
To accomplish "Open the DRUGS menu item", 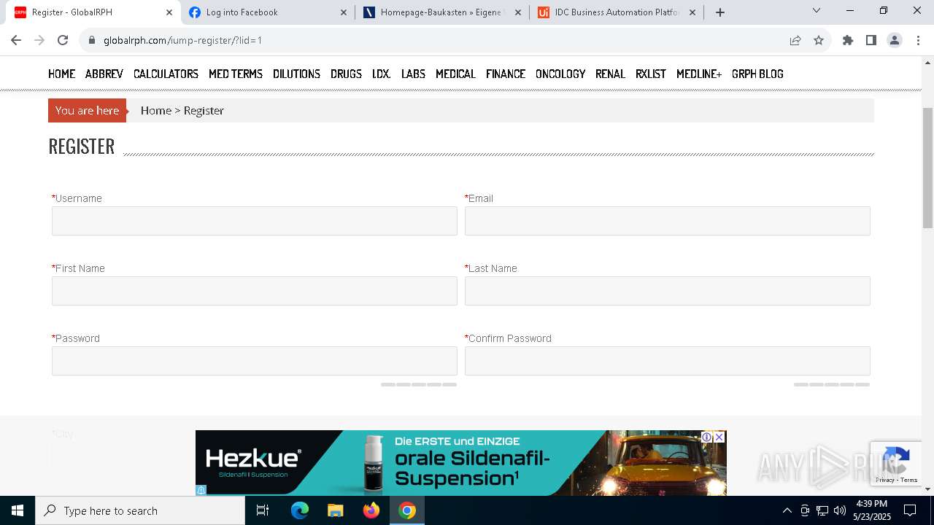I will pos(346,74).
